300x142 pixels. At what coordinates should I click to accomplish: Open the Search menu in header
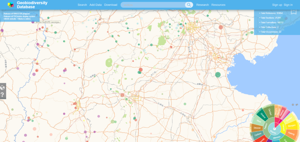coord(82,5)
